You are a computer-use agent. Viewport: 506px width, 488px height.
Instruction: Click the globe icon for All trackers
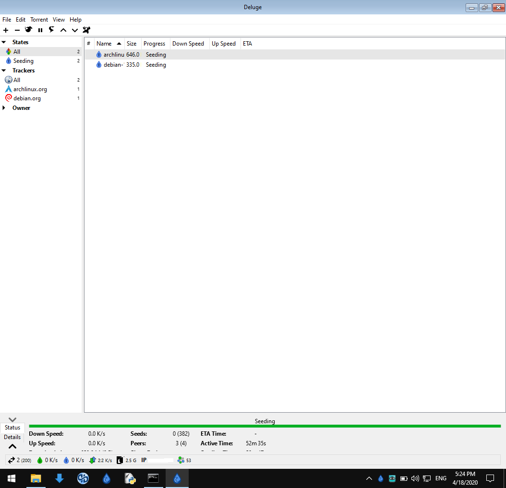click(9, 80)
